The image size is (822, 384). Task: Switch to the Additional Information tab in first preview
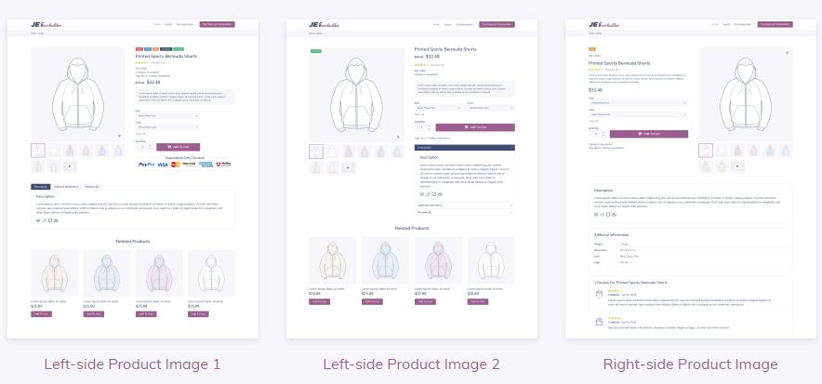click(66, 187)
